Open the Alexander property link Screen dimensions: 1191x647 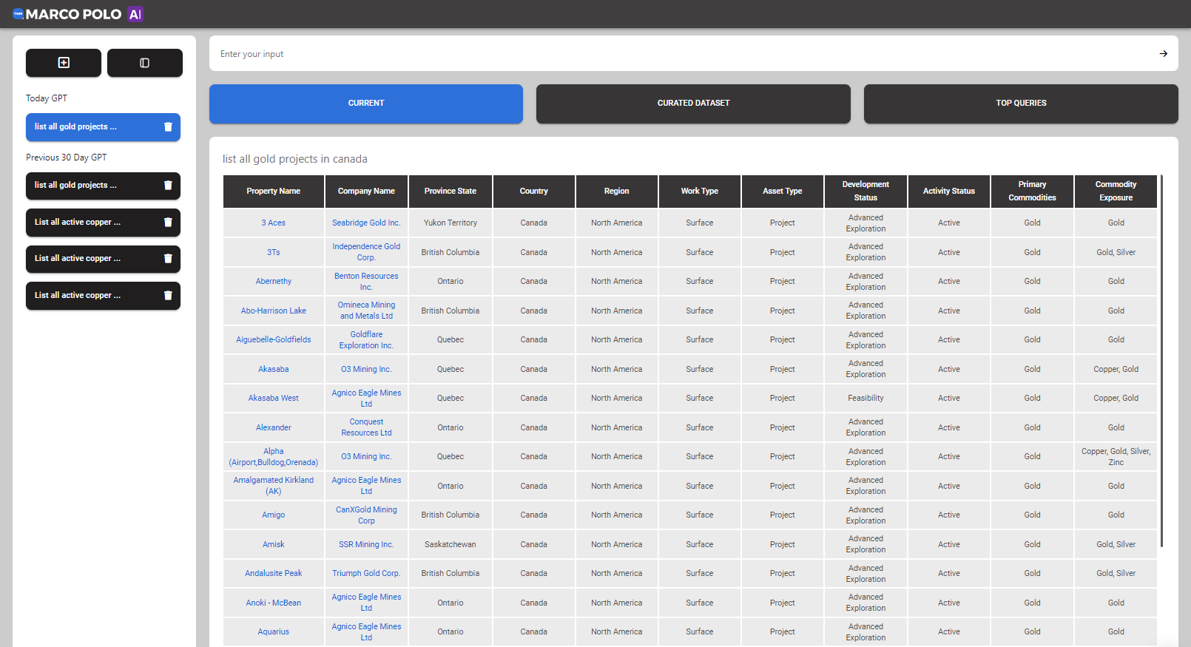point(274,428)
